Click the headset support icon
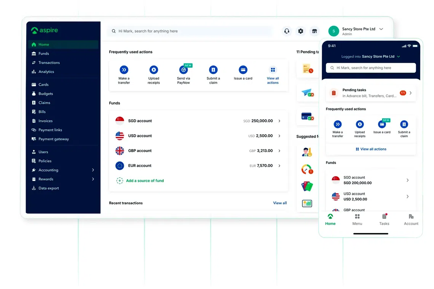The image size is (434, 289). coord(287,31)
